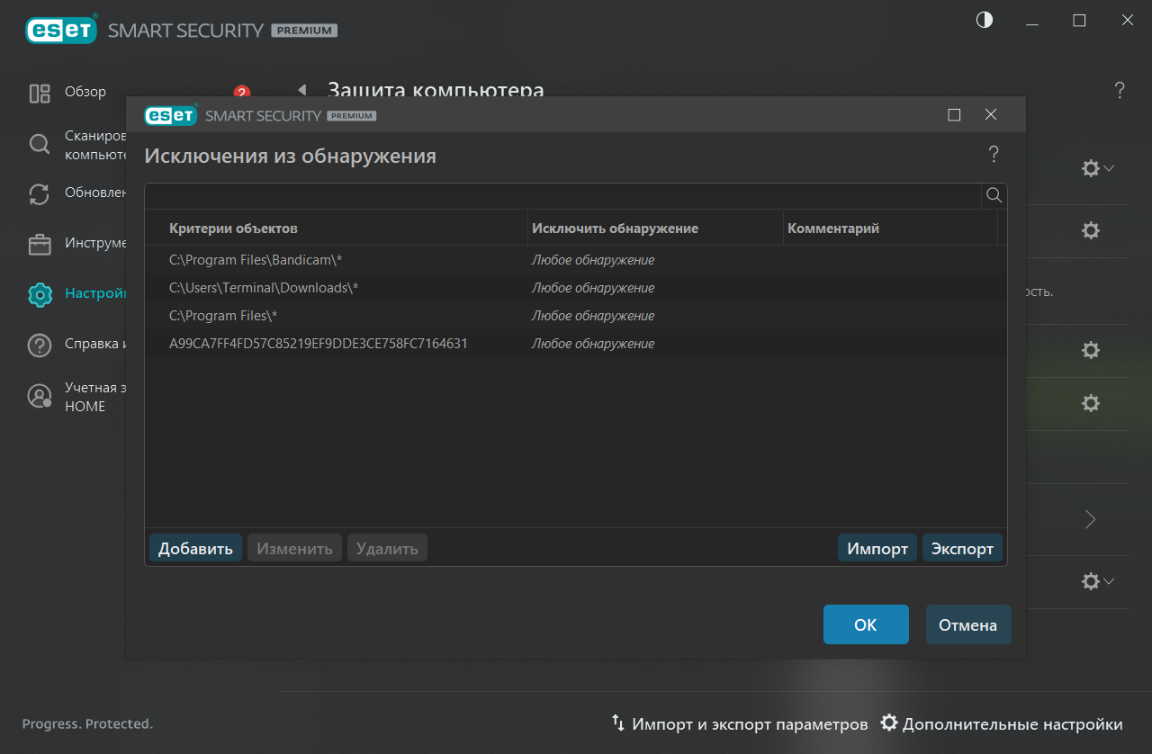Click the Импорт button
The height and width of the screenshot is (754, 1152).
(x=877, y=548)
